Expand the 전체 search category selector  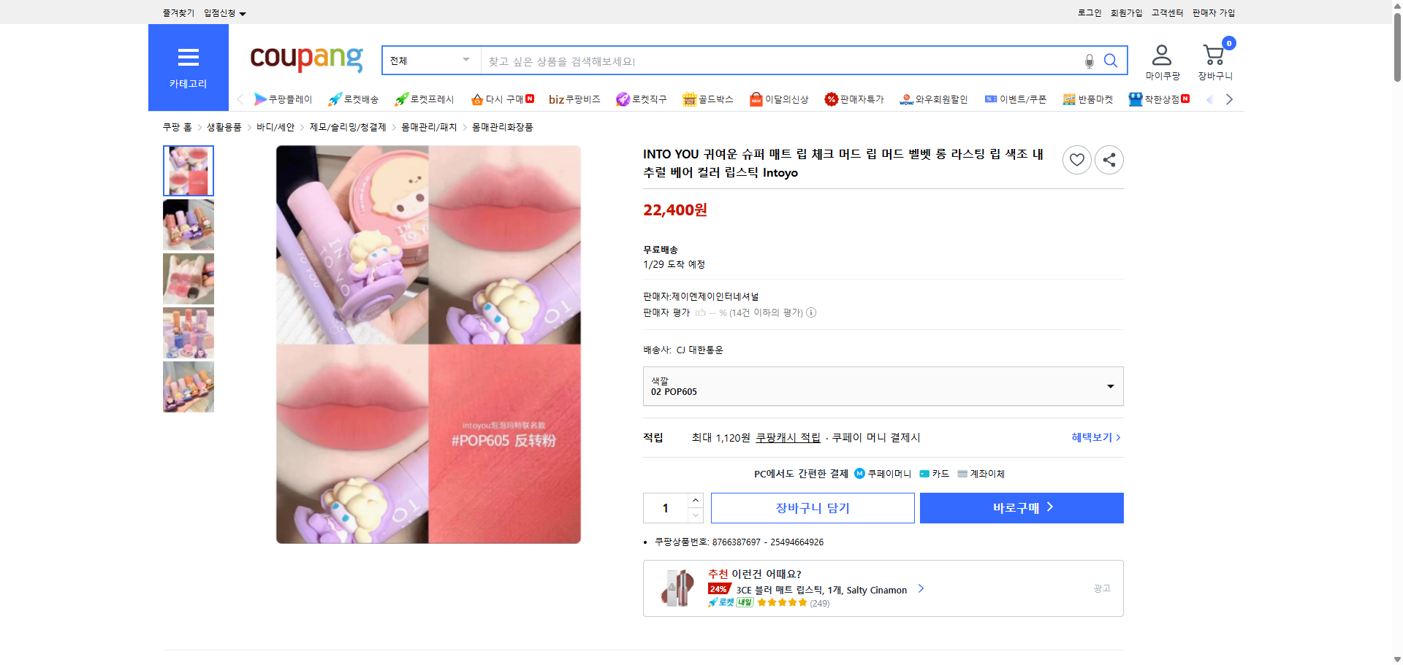430,61
